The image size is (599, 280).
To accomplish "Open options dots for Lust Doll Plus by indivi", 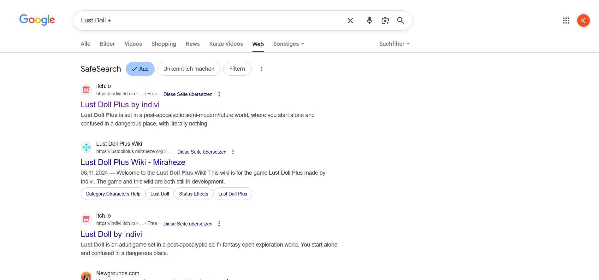I will (x=219, y=94).
